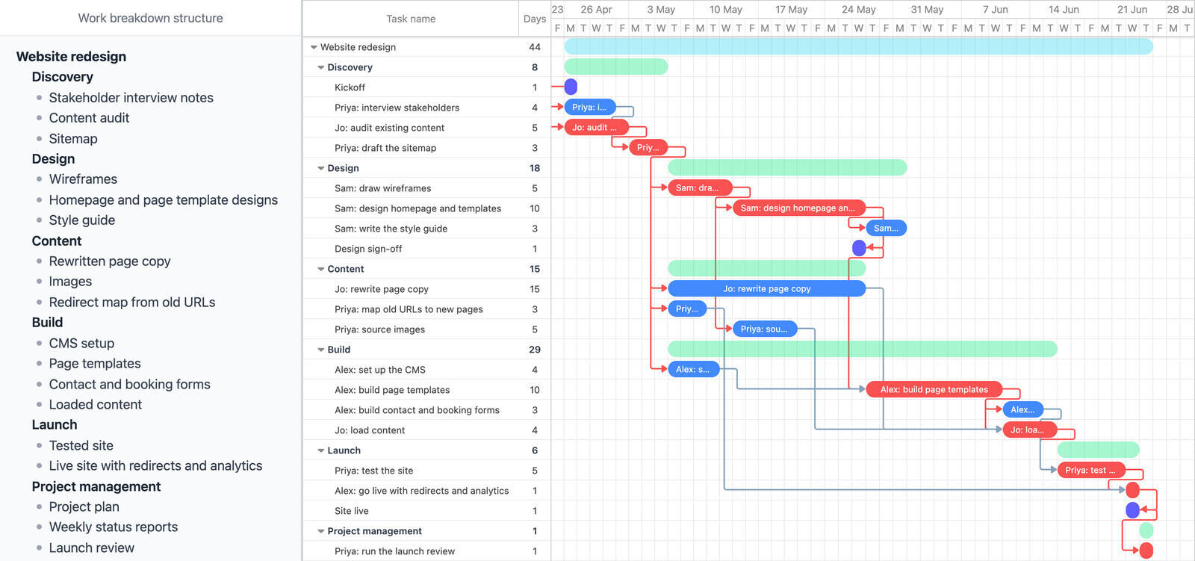Select the Site live milestone marker
Viewport: 1195px width, 561px height.
[x=1132, y=510]
